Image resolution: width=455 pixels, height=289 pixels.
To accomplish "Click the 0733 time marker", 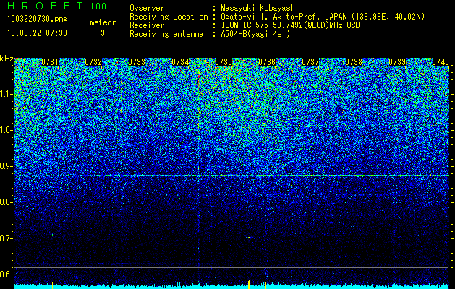I will (137, 62).
